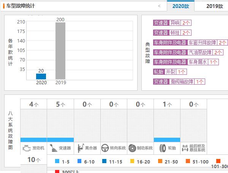Click the 轮胎 tire icon
Image resolution: width=228 pixels, height=173 pixels.
click(x=163, y=148)
